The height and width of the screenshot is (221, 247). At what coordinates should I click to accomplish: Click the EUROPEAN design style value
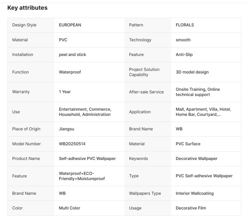70,25
